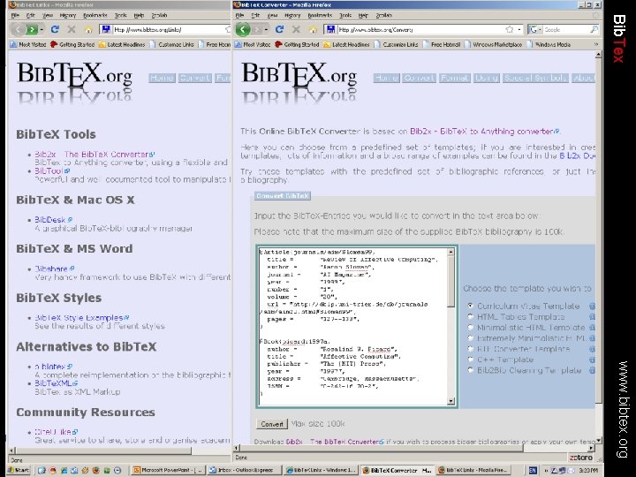Viewport: 636px width, 477px height.
Task: Open the Windows Start button
Action: pyautogui.click(x=19, y=470)
